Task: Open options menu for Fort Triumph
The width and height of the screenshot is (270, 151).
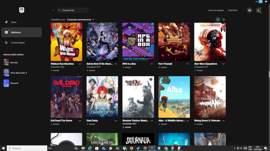Action: click(x=188, y=64)
